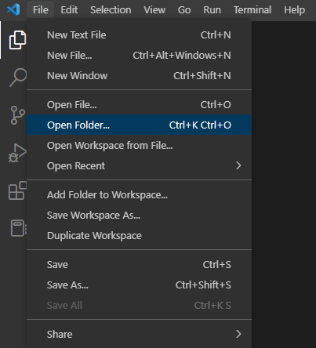This screenshot has width=316, height=348.
Task: Click the disabled Save All entry
Action: [139, 306]
